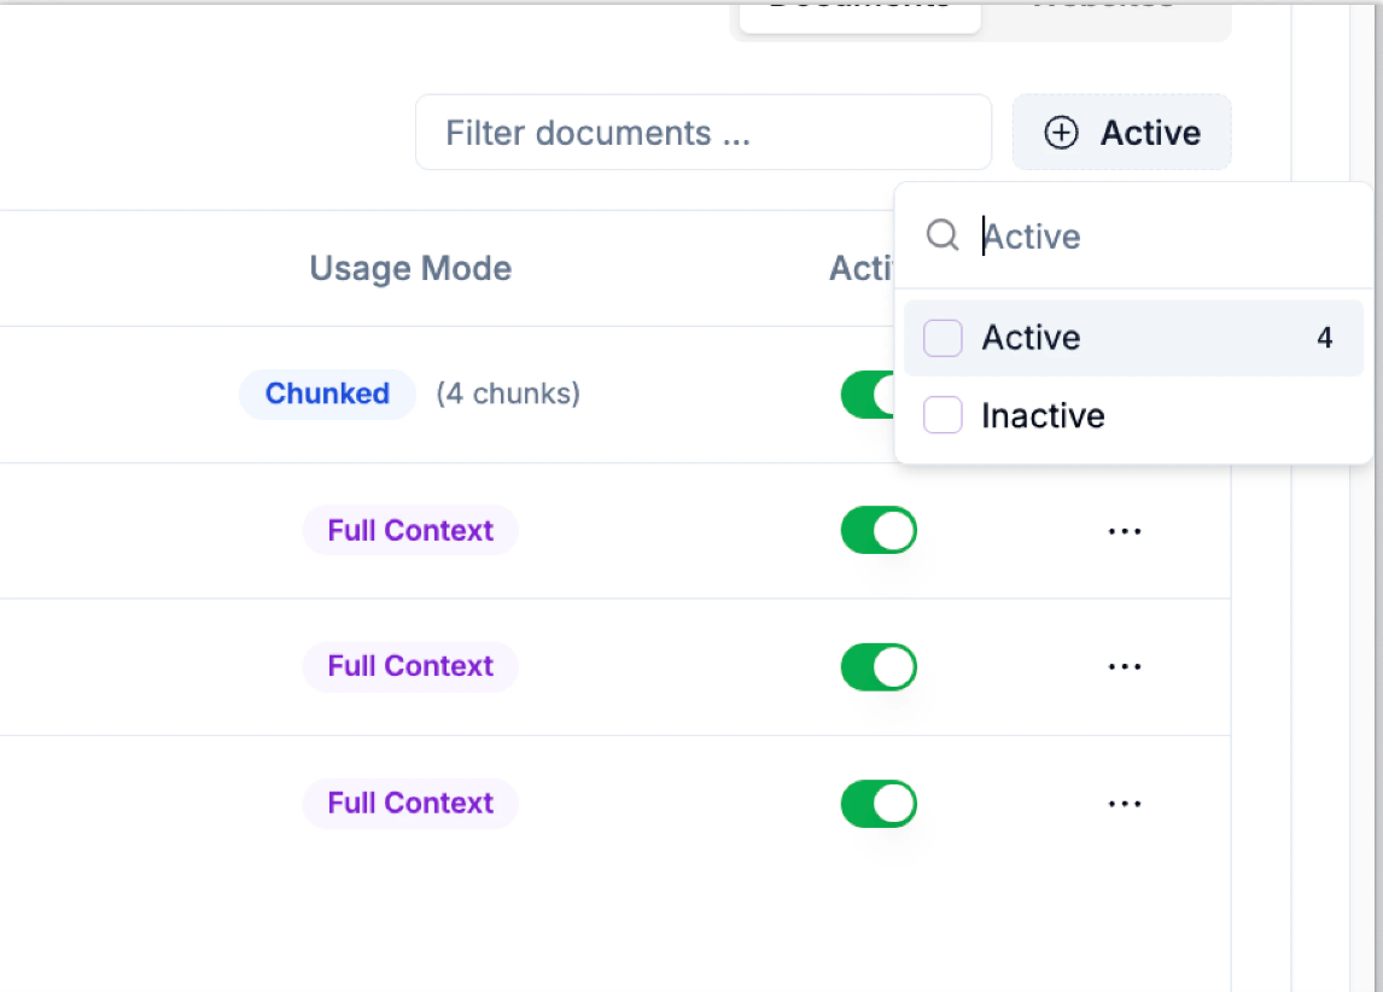Disable the active switch on the bottom row
Image resolution: width=1383 pixels, height=992 pixels.
(x=878, y=803)
